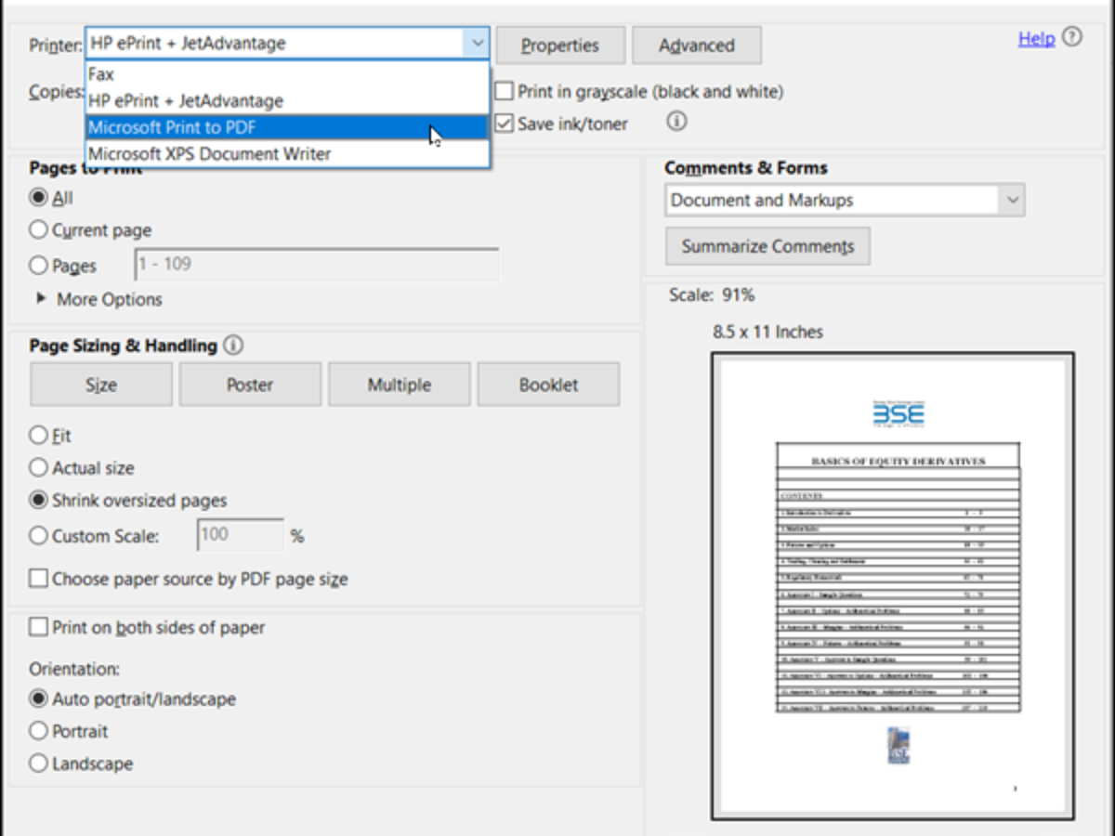Choose Poster page handling mode
Viewport: 1115px width, 836px height.
[x=250, y=385]
